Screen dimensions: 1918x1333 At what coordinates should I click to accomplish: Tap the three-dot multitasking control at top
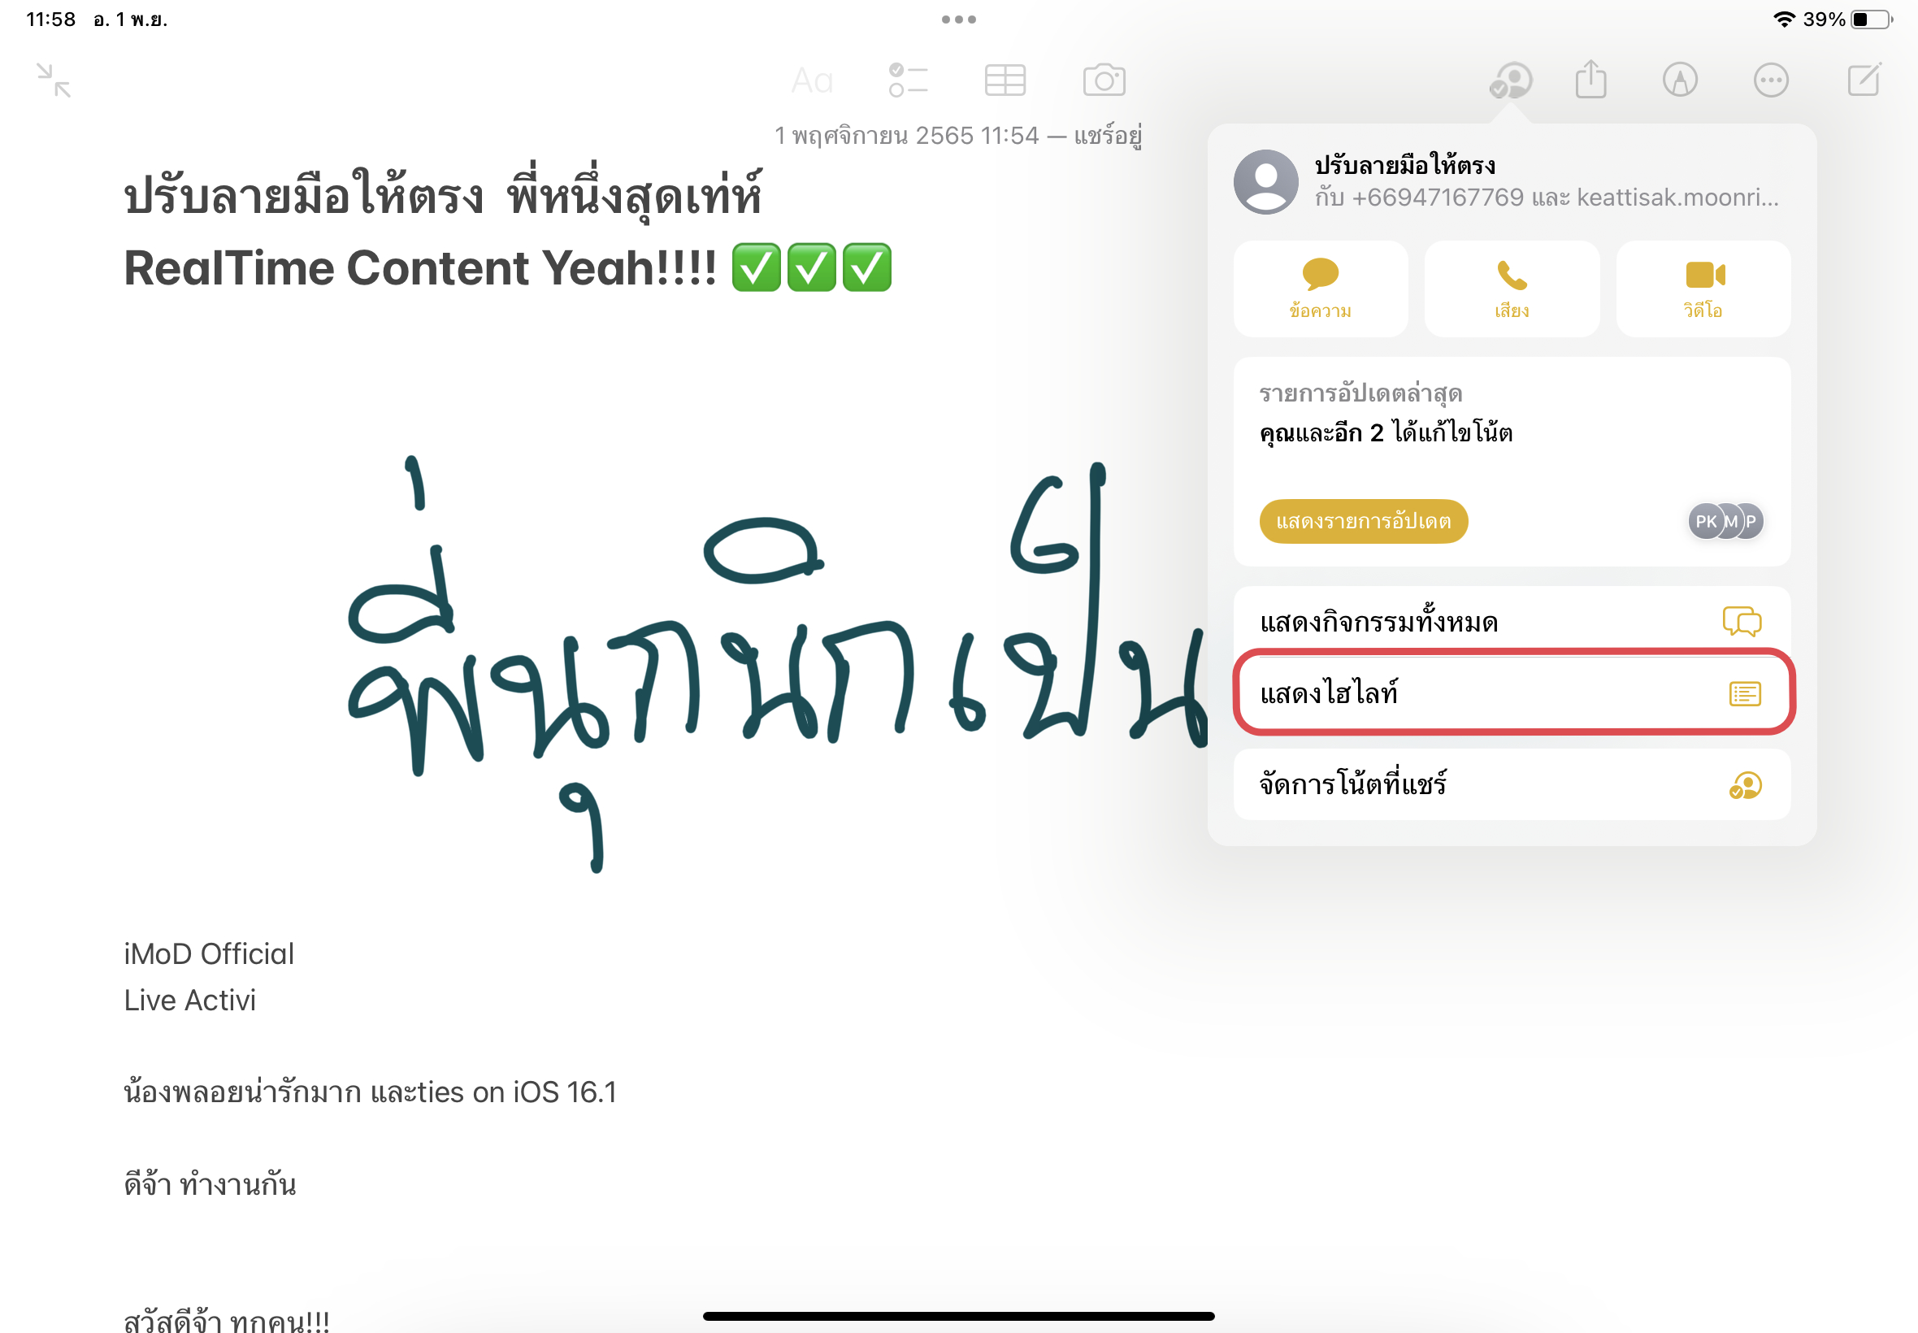pos(958,20)
